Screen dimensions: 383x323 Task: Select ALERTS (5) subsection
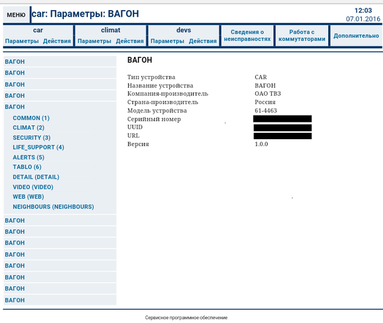(29, 157)
